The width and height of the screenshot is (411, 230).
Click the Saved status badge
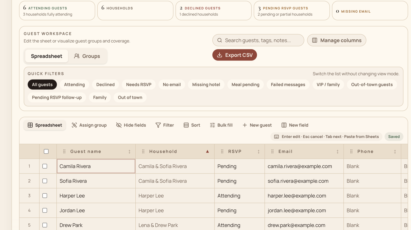[x=394, y=137]
